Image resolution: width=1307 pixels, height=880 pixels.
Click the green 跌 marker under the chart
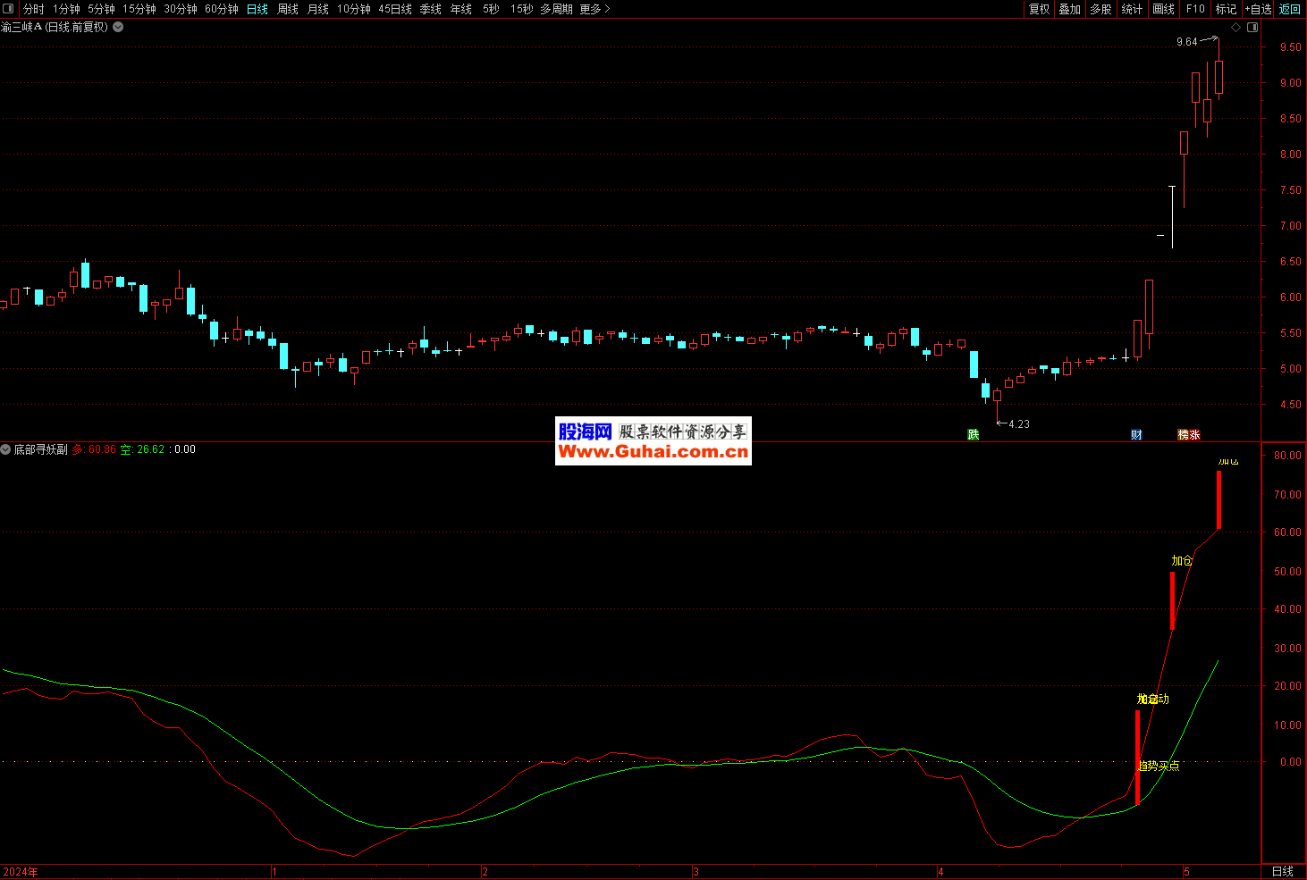click(973, 435)
